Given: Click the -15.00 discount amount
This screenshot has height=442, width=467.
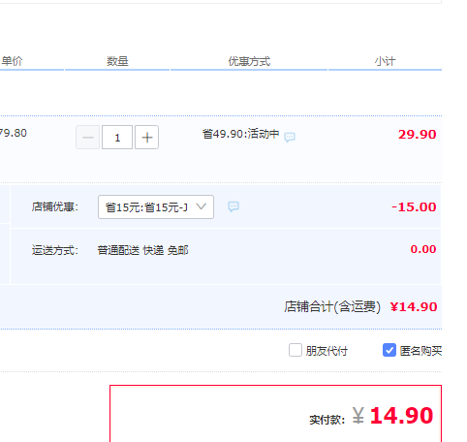Looking at the screenshot, I should click(x=414, y=207).
